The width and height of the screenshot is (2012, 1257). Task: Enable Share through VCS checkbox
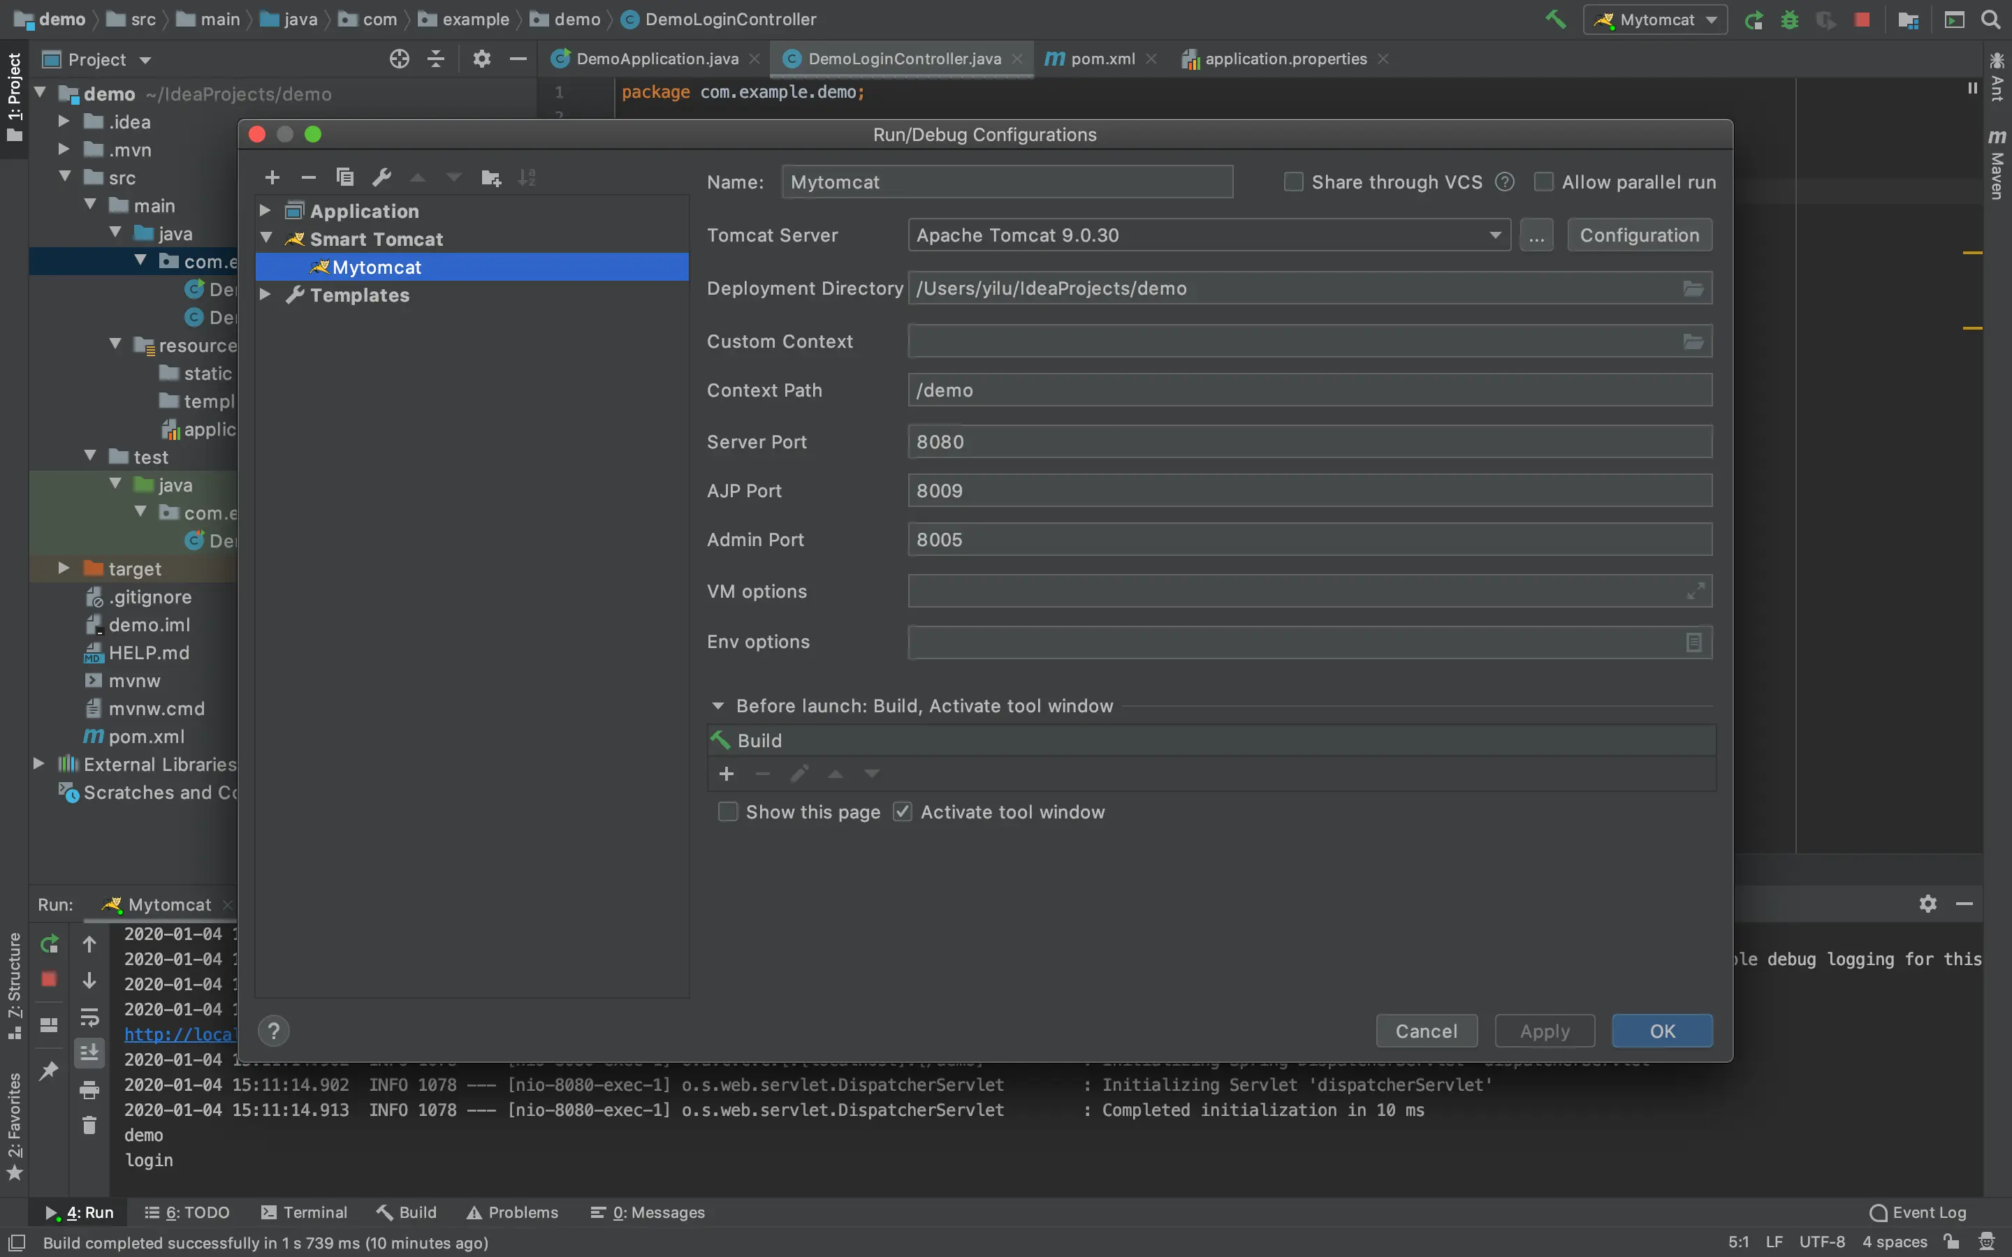click(x=1294, y=182)
